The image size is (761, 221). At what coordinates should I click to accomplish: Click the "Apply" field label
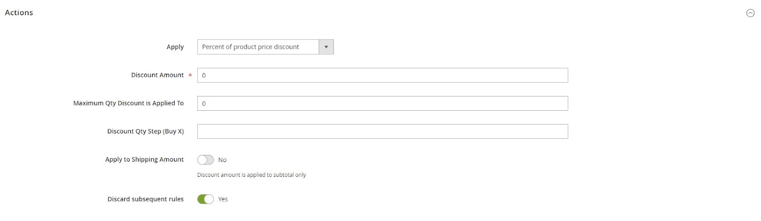pyautogui.click(x=175, y=47)
